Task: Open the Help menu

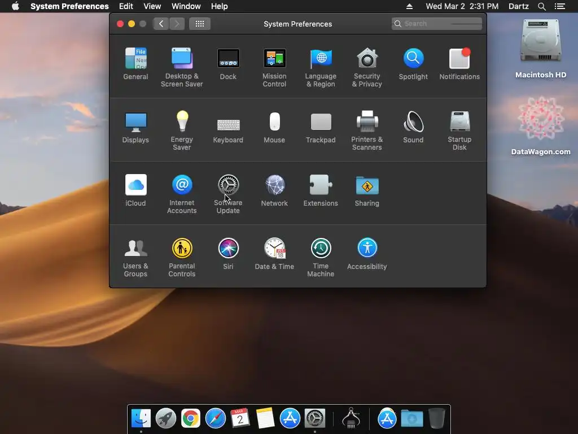Action: click(x=220, y=6)
